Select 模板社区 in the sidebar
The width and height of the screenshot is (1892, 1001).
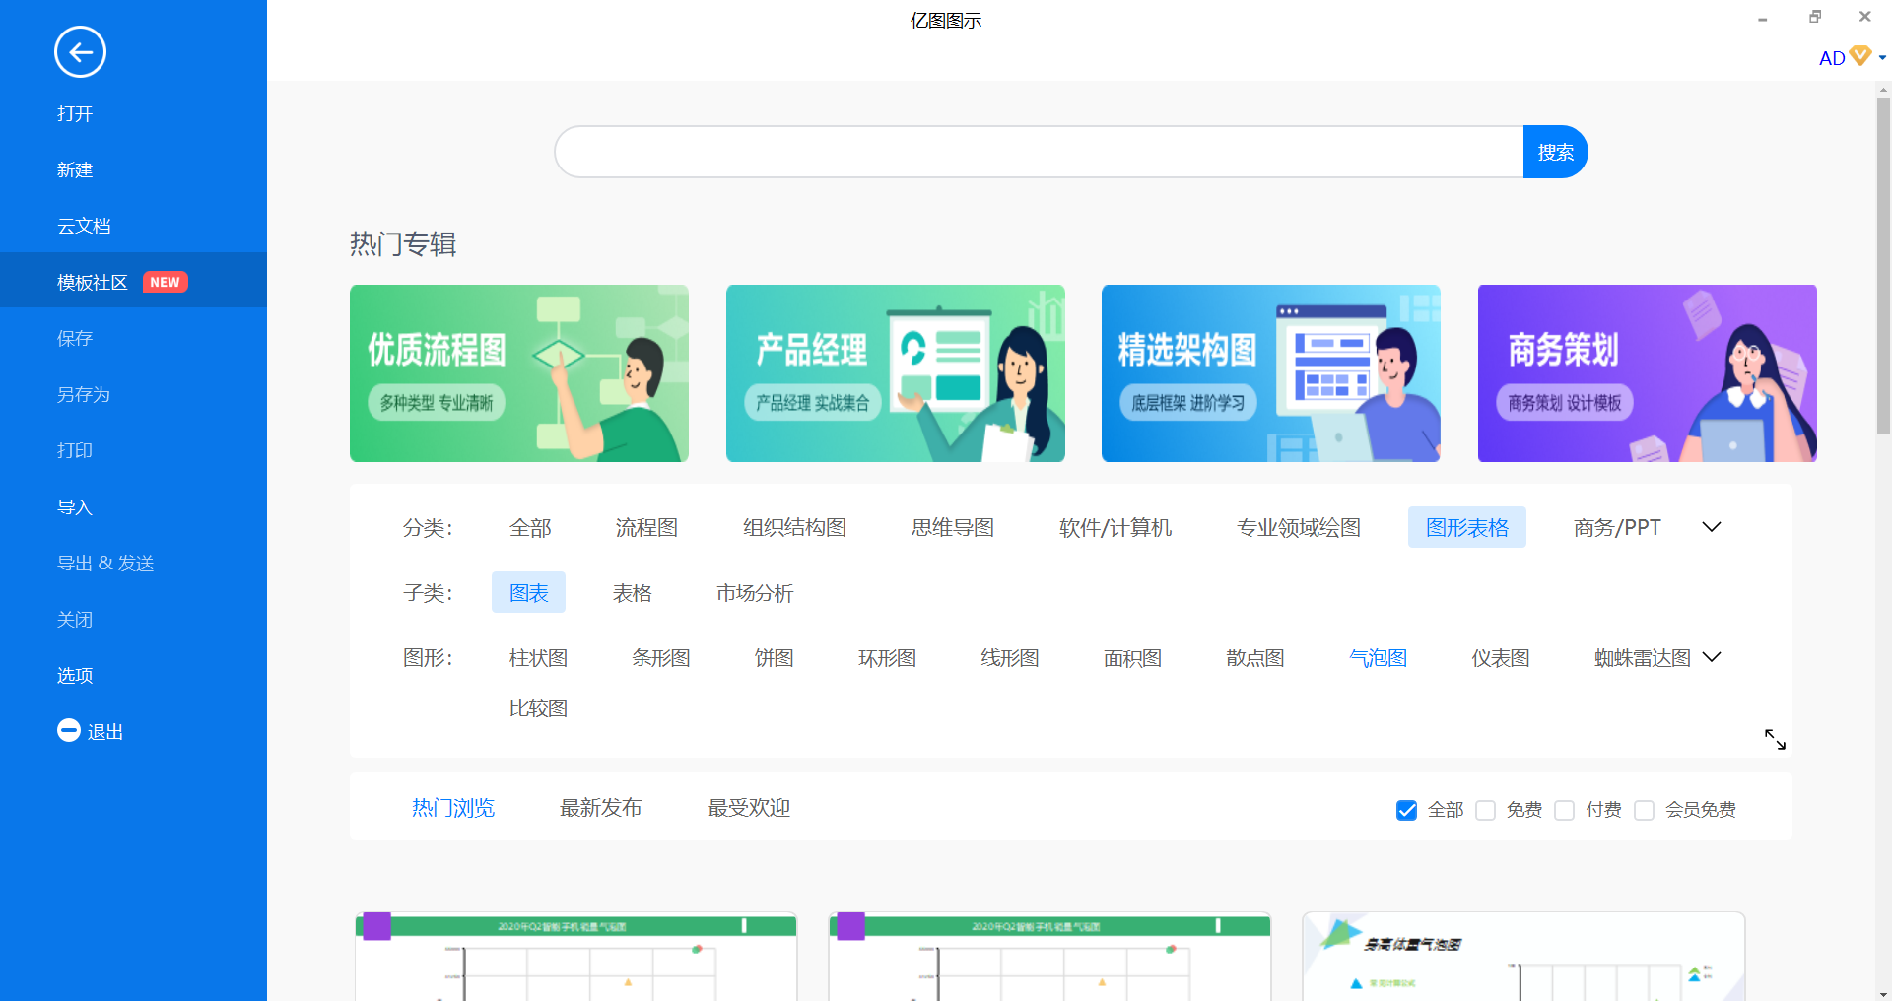point(133,282)
